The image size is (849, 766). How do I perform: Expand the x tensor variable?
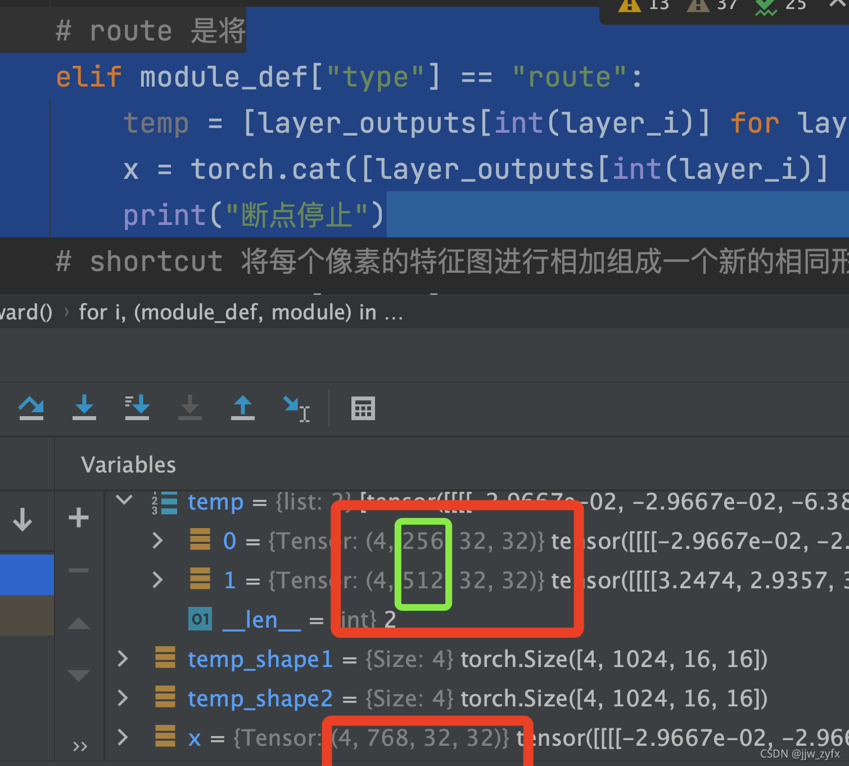tap(123, 737)
